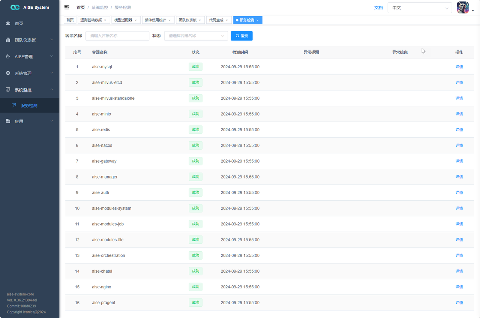Click 首页 in the breadcrumb
Viewport: 480px width, 318px height.
[80, 7]
